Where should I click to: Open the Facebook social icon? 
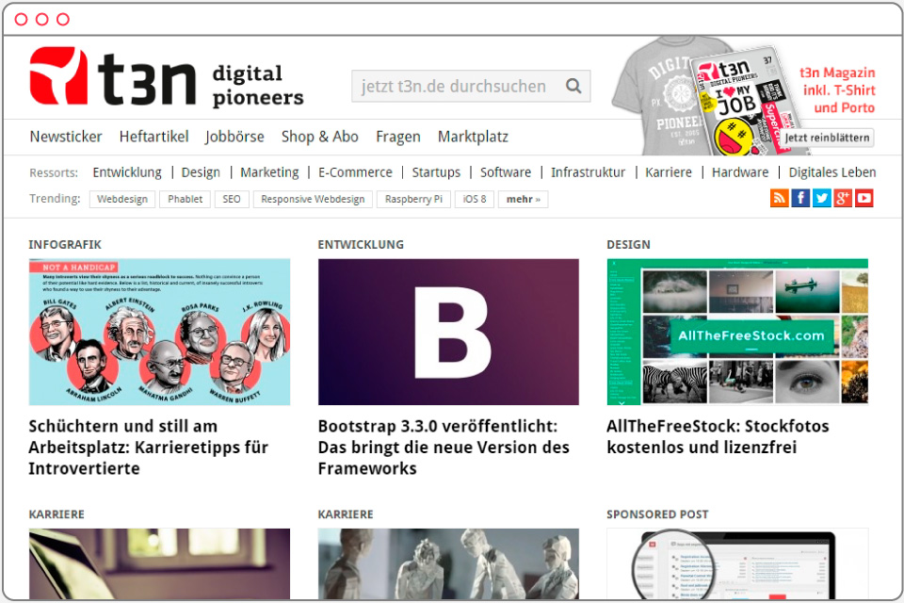coord(800,198)
